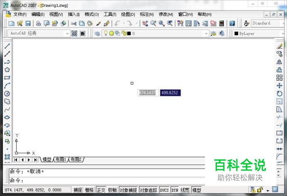The image size is (287, 196).
Task: Select the Line draw tool
Action: (7, 46)
